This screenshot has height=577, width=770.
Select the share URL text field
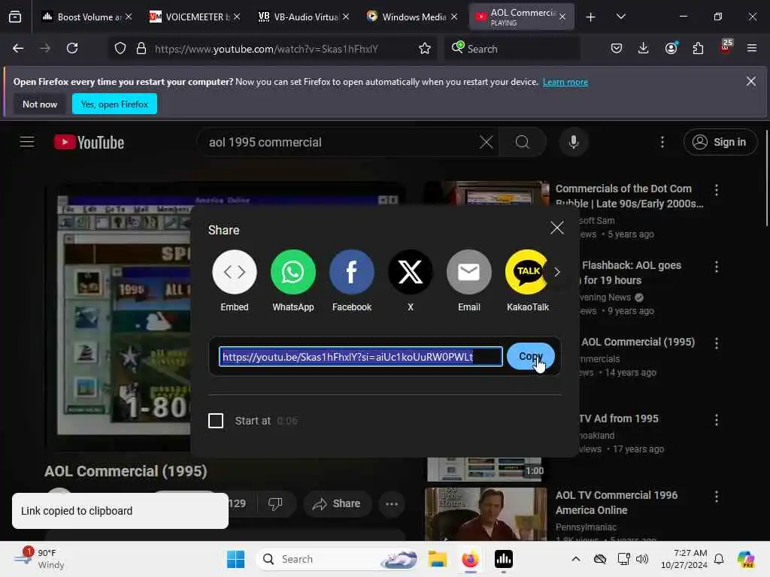point(360,356)
